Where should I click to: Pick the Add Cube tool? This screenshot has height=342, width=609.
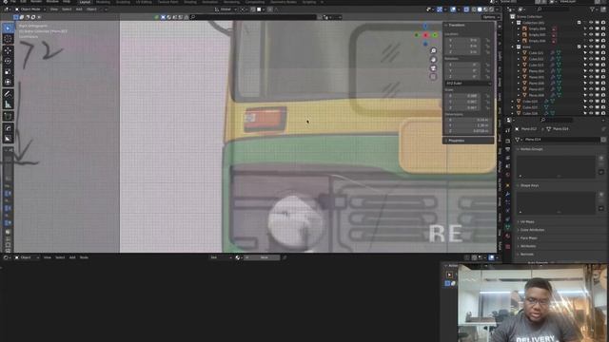click(8, 116)
